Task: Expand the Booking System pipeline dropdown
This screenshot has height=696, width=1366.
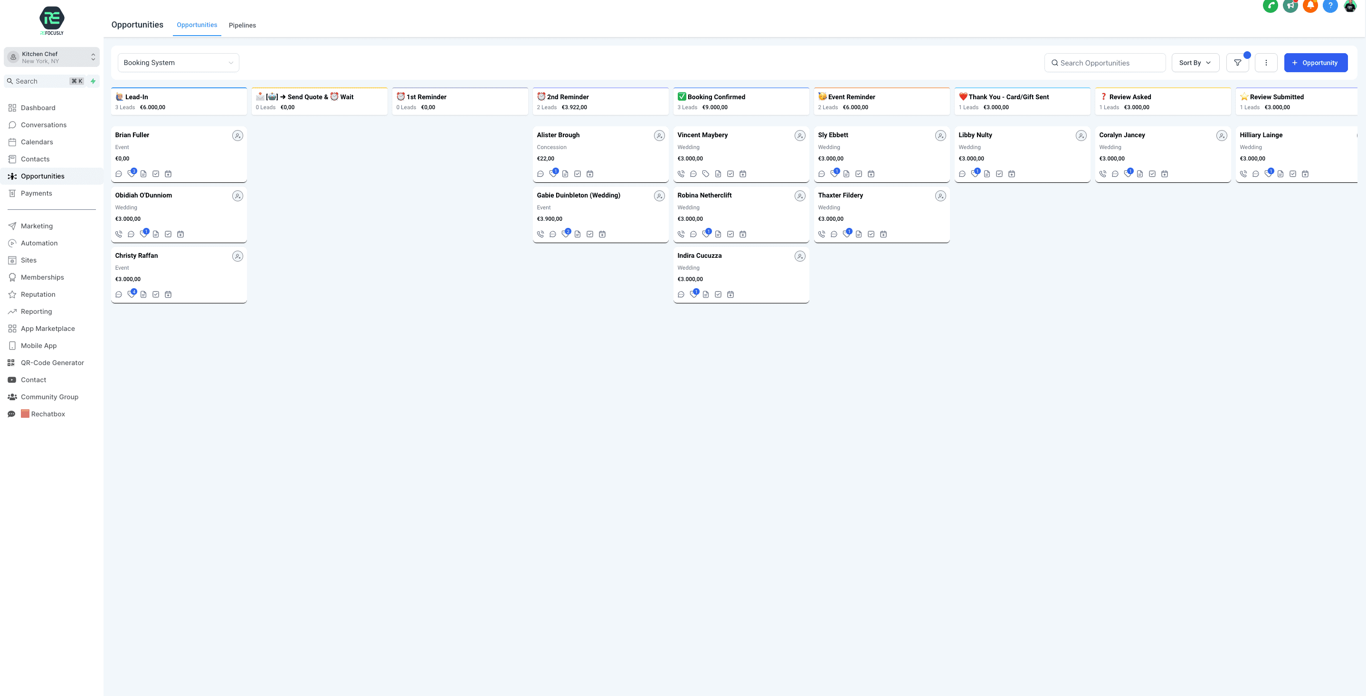Action: pyautogui.click(x=178, y=63)
